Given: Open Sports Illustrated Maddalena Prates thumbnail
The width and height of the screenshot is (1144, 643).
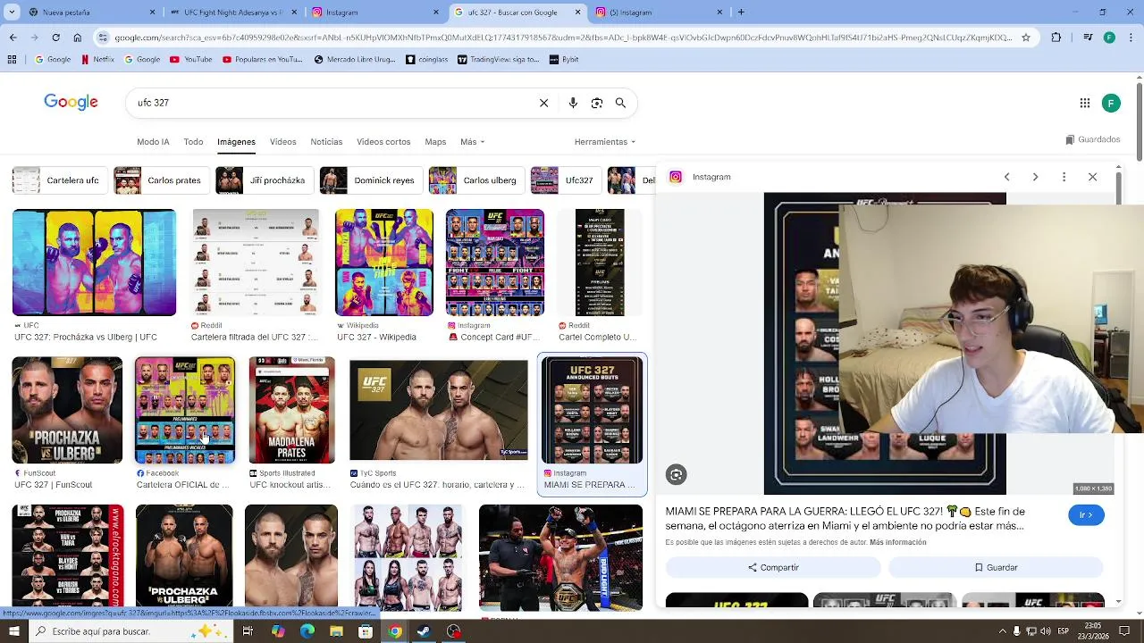Looking at the screenshot, I should coord(291,411).
